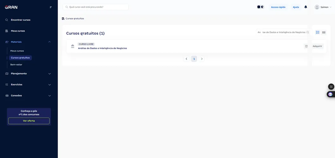Focus the course search field in the header
The image size is (335, 158).
pos(96,7)
